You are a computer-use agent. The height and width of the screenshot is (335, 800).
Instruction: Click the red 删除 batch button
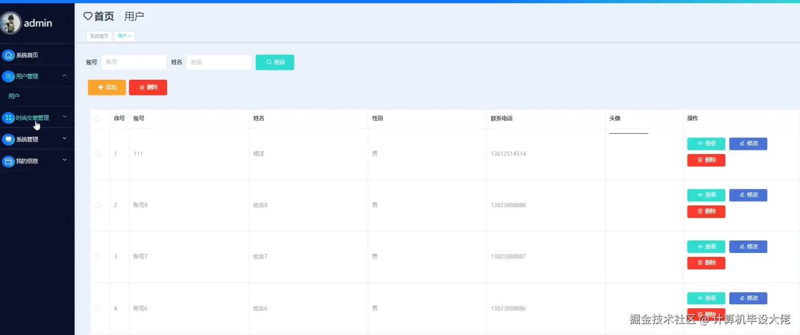(148, 87)
